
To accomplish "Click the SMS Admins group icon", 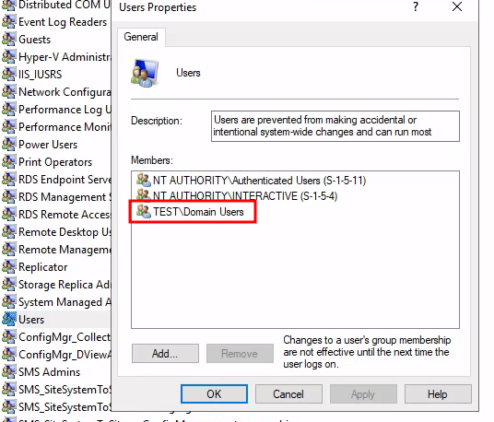I will 8,372.
